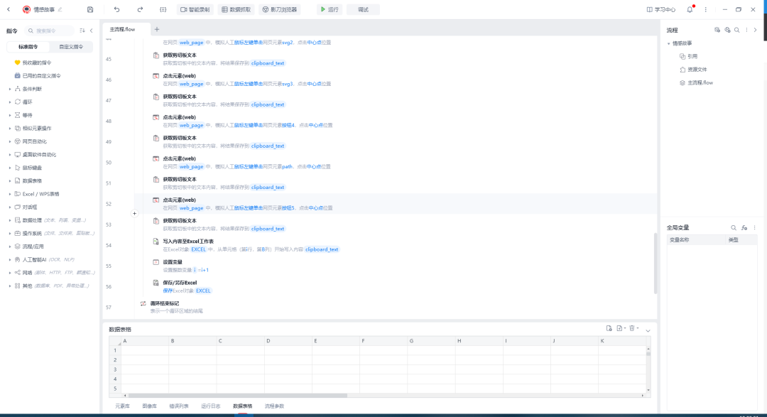This screenshot has height=417, width=767.
Task: Expand the 桌面软件自动化 category
Action: pyautogui.click(x=10, y=155)
